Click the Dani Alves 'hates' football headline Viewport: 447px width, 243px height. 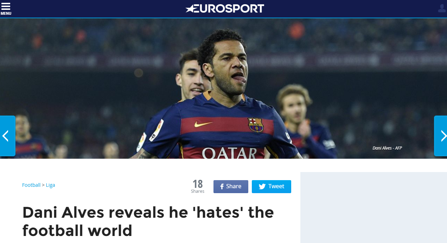pyautogui.click(x=148, y=222)
